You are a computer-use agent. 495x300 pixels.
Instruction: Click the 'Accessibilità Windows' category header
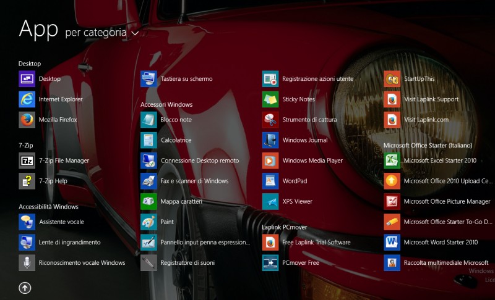48,207
